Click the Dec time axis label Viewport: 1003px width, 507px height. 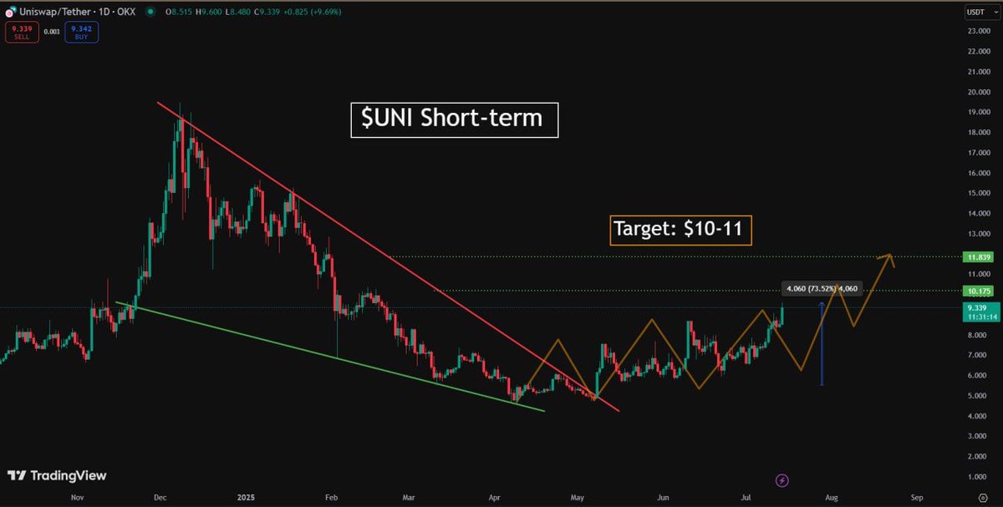159,496
